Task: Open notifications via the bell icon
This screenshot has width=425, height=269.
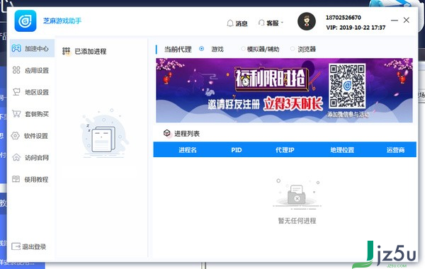Action: (230, 23)
